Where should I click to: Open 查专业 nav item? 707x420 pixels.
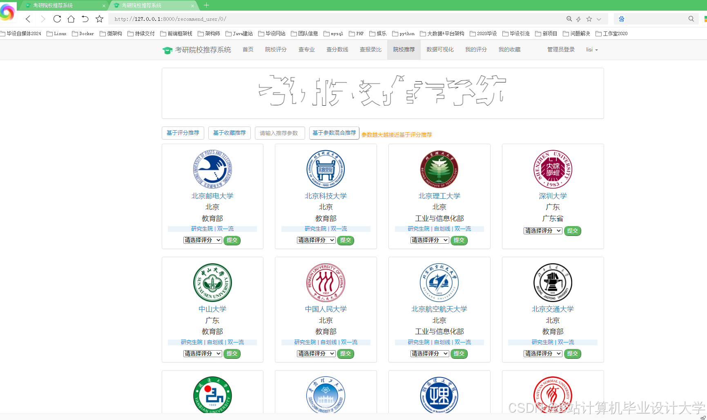pos(306,50)
